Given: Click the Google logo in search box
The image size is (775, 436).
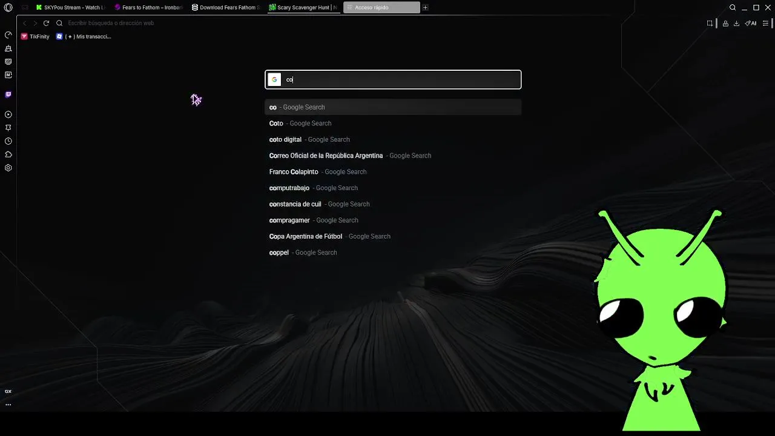Looking at the screenshot, I should (x=274, y=79).
